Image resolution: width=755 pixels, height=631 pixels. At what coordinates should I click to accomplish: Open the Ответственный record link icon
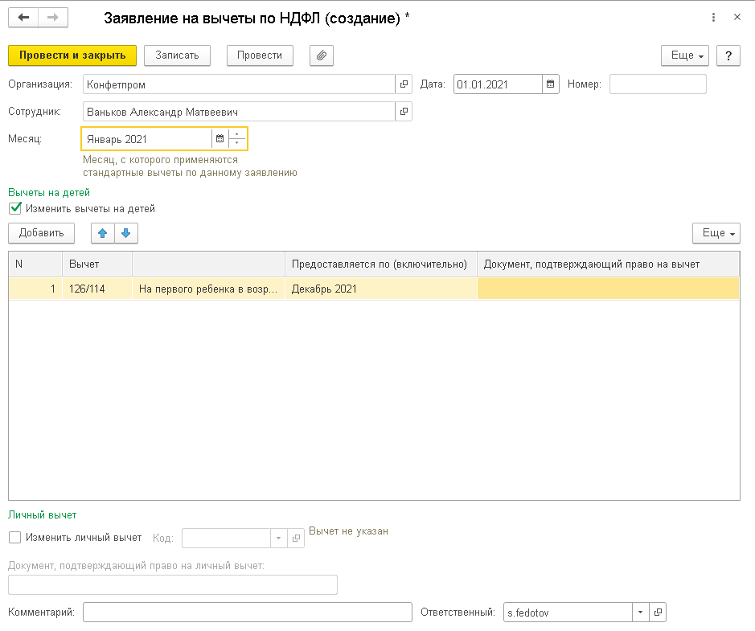point(658,613)
